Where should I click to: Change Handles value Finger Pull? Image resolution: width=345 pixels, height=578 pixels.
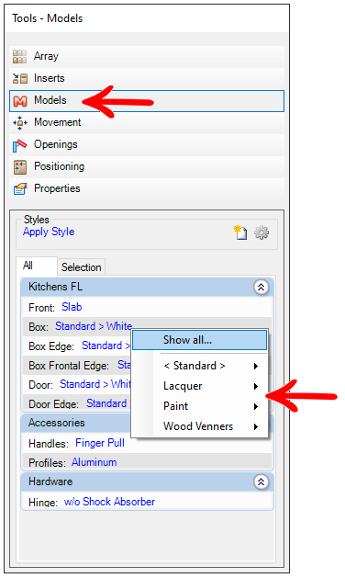tap(100, 443)
